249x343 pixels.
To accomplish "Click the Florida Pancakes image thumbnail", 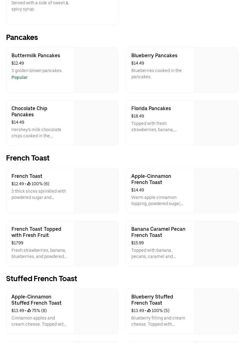I will tap(216, 123).
